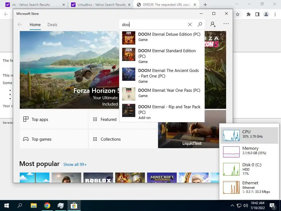Open the Chrome profile avatar
Image resolution: width=281 pixels, height=211 pixels.
click(x=266, y=14)
